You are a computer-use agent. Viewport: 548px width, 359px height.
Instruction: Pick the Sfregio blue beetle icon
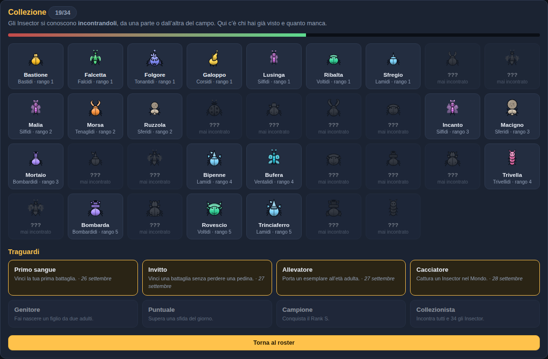pyautogui.click(x=393, y=59)
